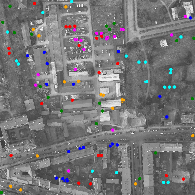Screen dimensions: 195x195
Task: Select the red dot beside the top-left house
Action: pyautogui.click(x=35, y=4)
